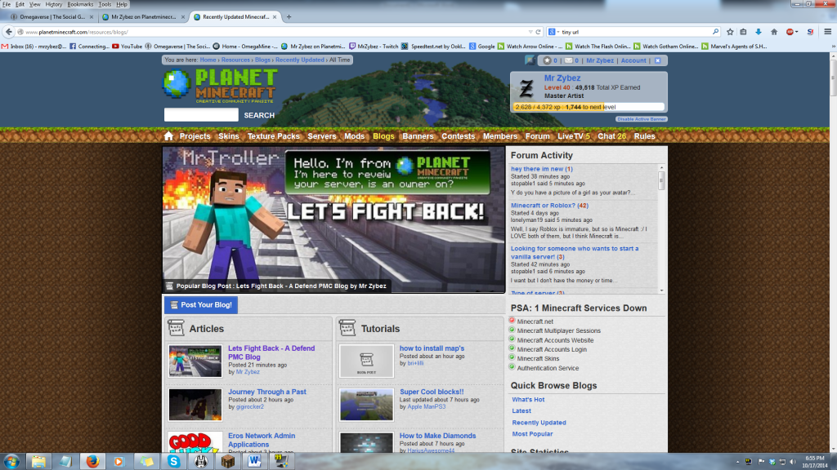Open the envelope messages icon
This screenshot has height=470, width=837.
569,60
